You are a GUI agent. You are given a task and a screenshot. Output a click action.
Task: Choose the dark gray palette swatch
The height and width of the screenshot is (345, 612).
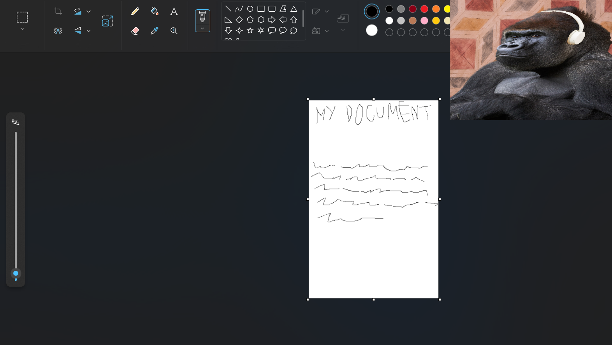(401, 9)
